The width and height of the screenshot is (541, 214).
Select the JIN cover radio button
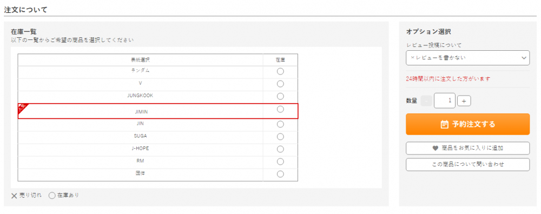point(280,124)
